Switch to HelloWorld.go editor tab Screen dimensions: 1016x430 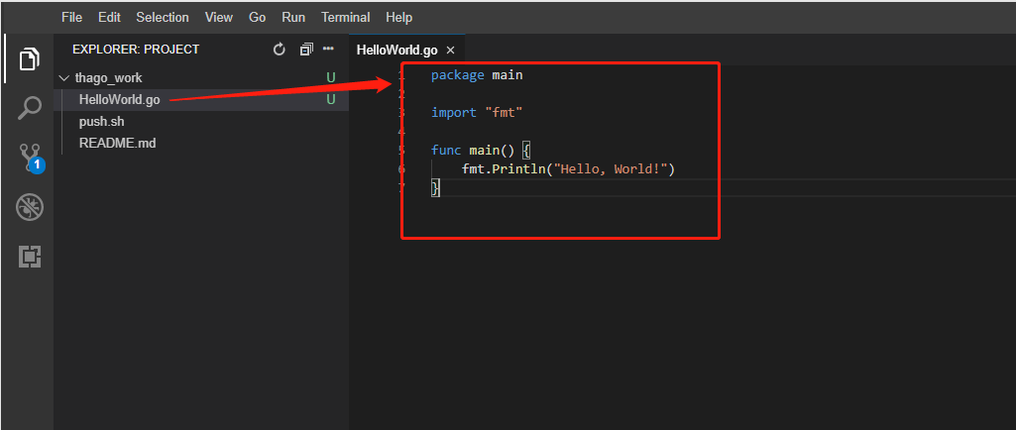tap(397, 50)
